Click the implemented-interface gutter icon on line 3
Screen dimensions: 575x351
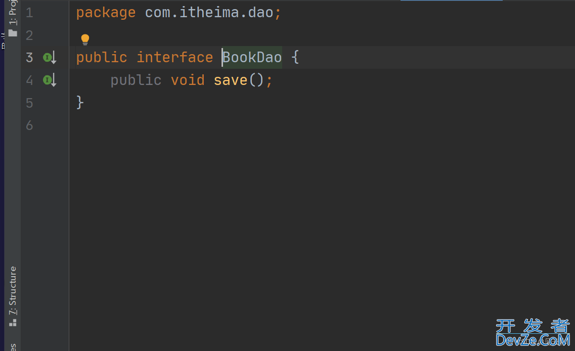(50, 58)
